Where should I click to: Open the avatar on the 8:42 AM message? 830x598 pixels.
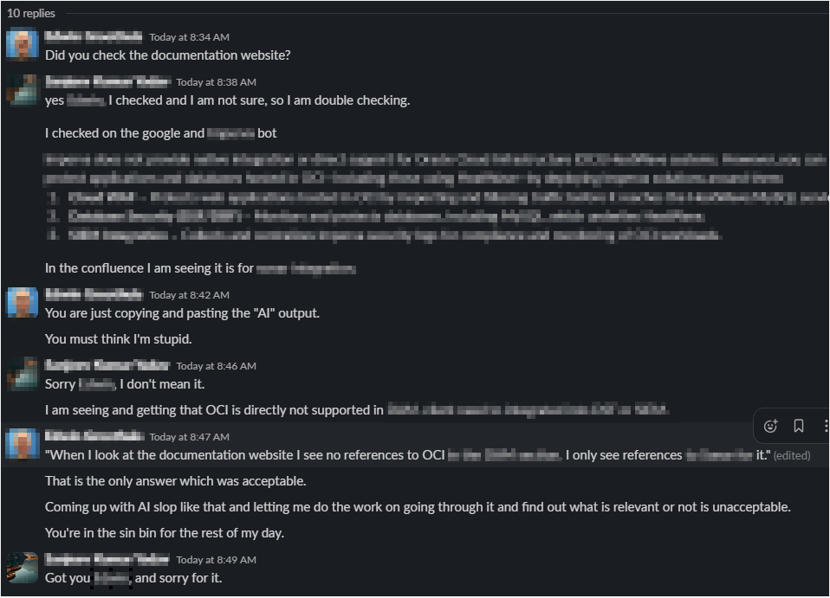(x=23, y=303)
